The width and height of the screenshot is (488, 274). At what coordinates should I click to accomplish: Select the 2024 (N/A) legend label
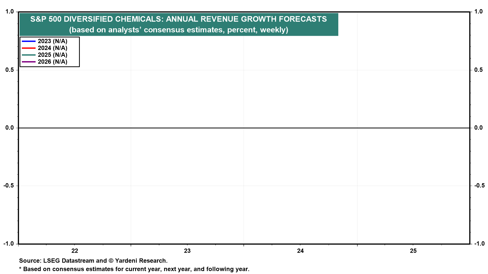click(52, 48)
